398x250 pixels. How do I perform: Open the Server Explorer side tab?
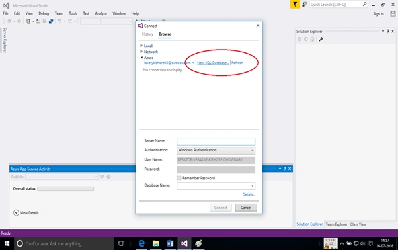coord(5,40)
